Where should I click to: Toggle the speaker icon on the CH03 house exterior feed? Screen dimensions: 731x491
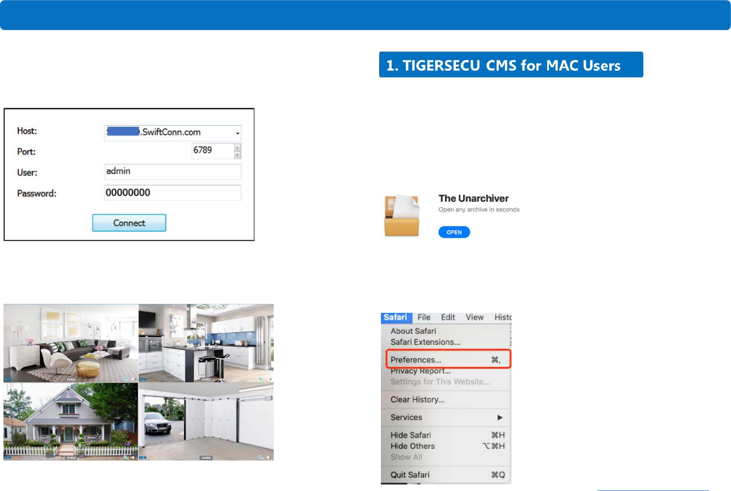[133, 457]
